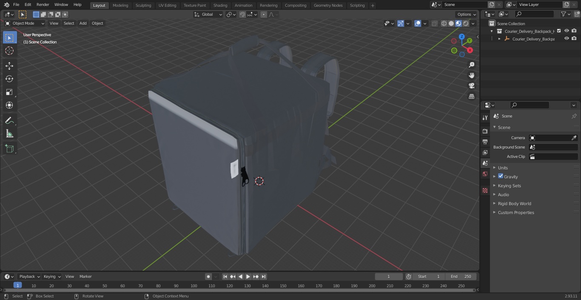The width and height of the screenshot is (581, 300).
Task: Toggle exclude checkbox for Courier_Delivery_Backpack collection
Action: pos(559,31)
